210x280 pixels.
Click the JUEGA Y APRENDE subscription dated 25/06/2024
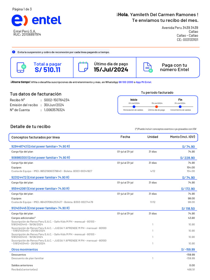click(x=59, y=229)
